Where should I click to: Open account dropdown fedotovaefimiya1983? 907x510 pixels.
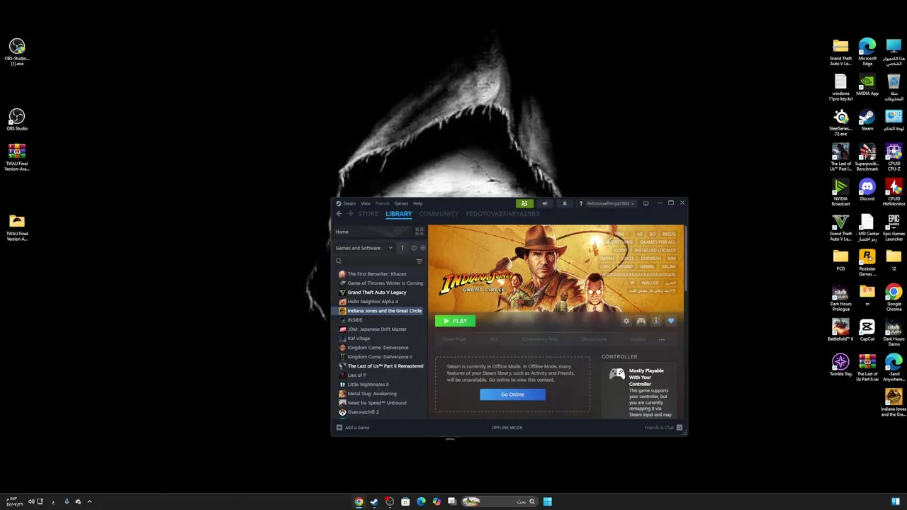coord(609,203)
